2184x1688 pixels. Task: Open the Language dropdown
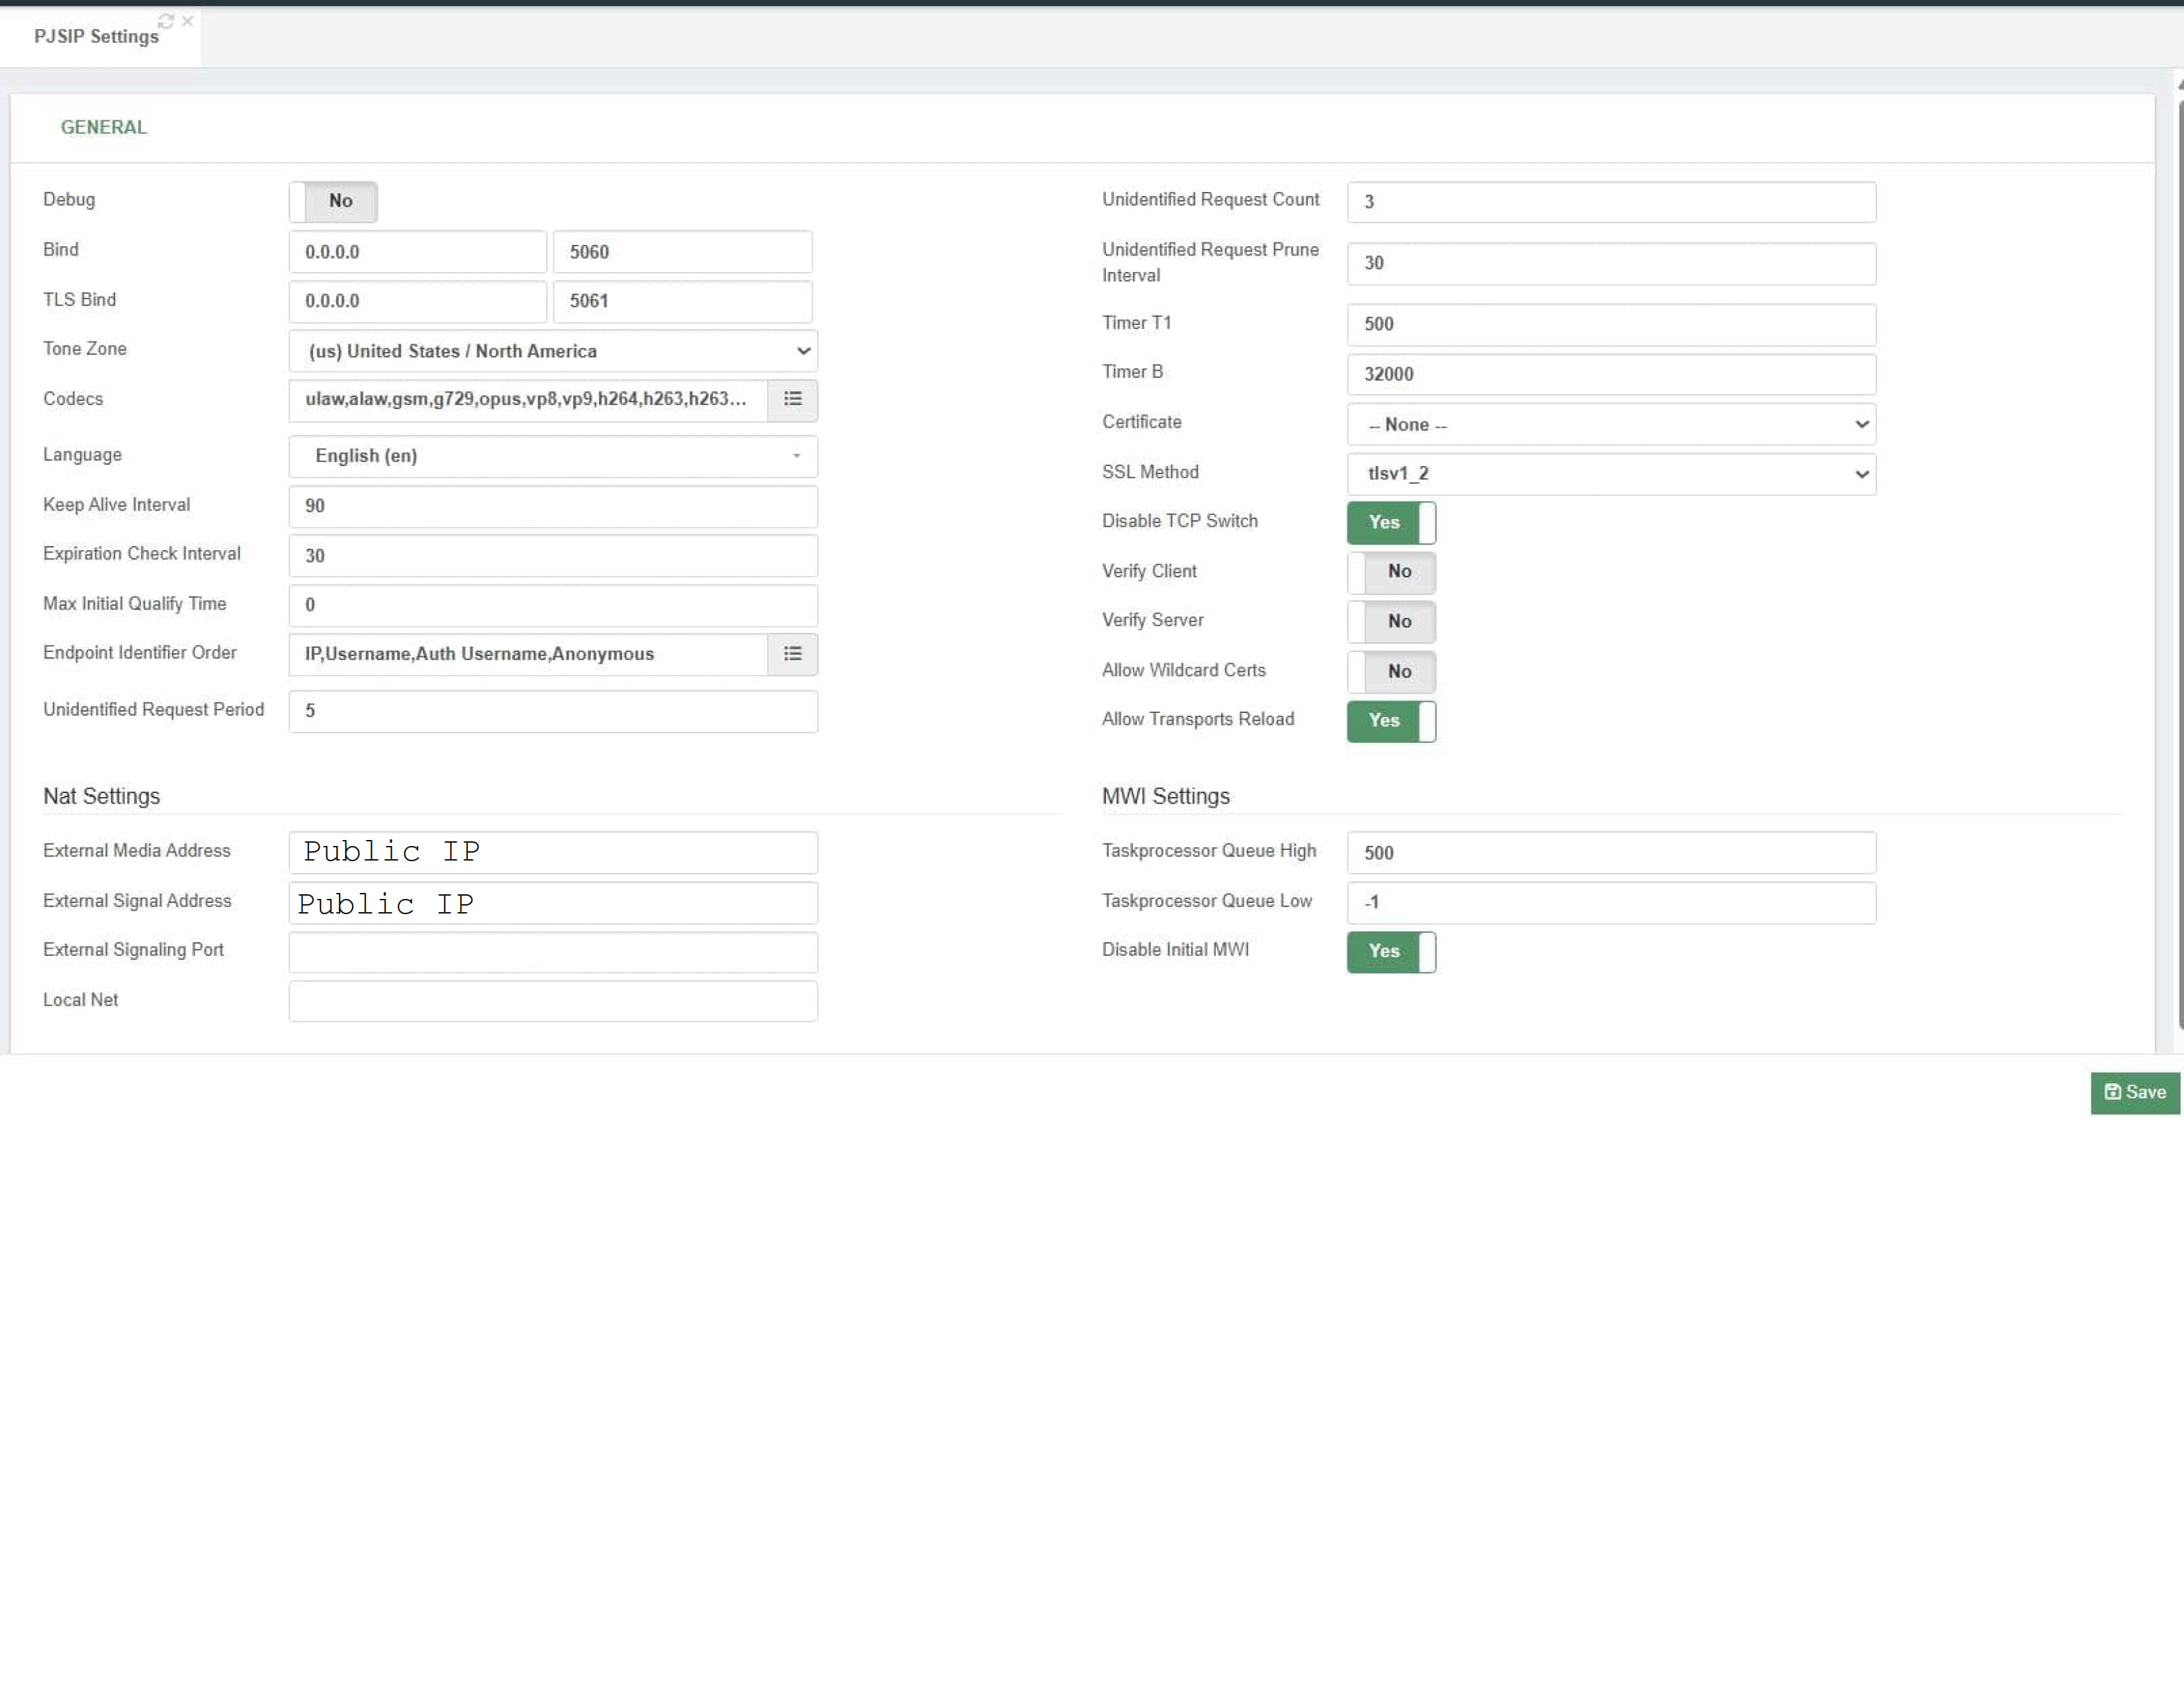553,456
